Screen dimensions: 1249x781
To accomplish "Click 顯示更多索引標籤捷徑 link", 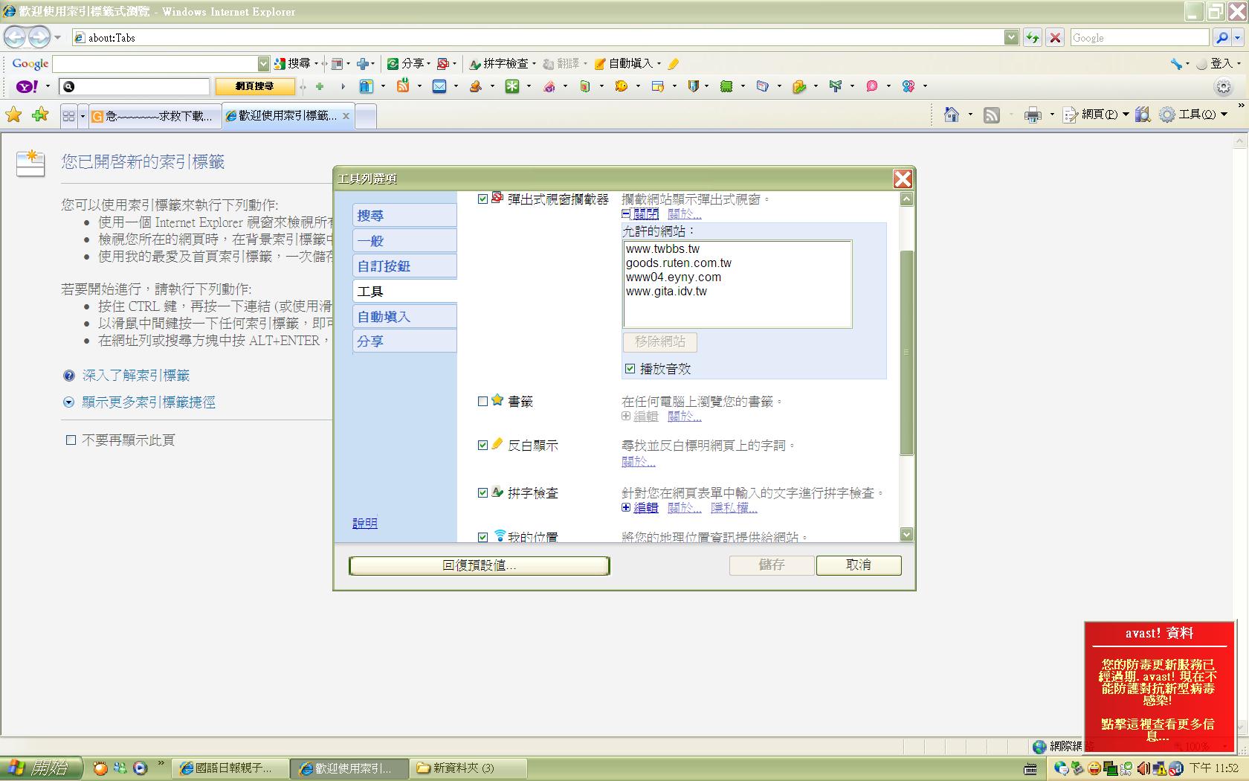I will click(x=149, y=402).
